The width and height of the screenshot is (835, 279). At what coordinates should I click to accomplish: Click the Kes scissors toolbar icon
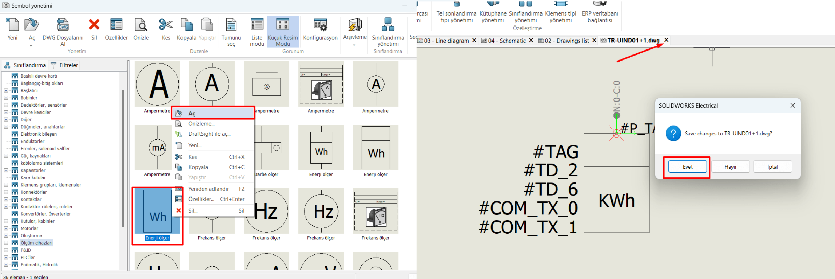coord(166,25)
